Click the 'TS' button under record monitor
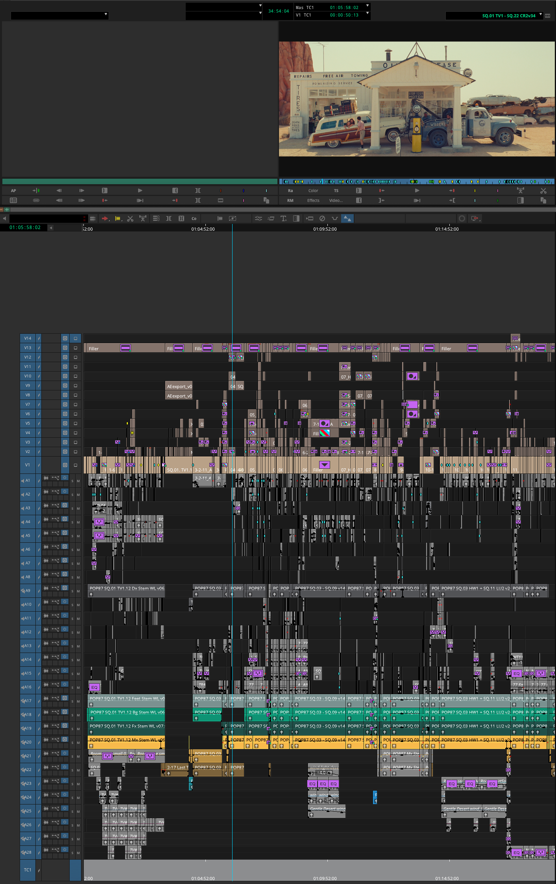The height and width of the screenshot is (884, 556). point(336,190)
